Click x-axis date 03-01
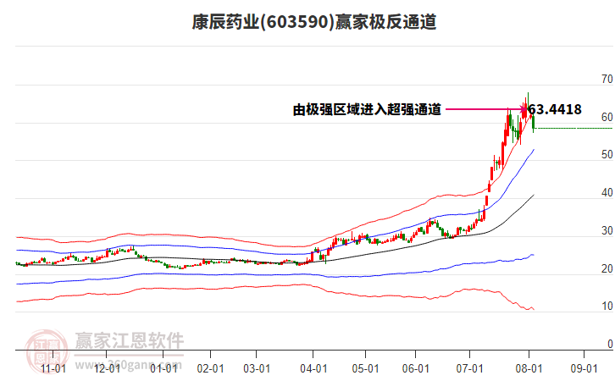Screen dimensions: 615x381 point(257,369)
